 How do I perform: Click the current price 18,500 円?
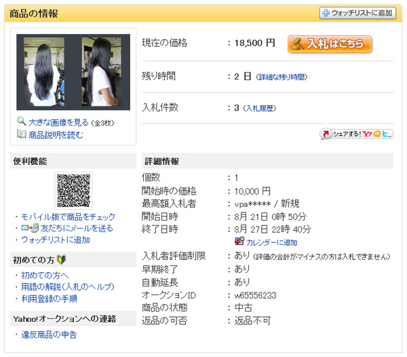(x=254, y=43)
